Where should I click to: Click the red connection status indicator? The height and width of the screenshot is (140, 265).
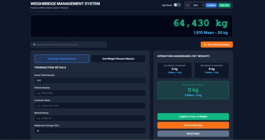[187, 5]
